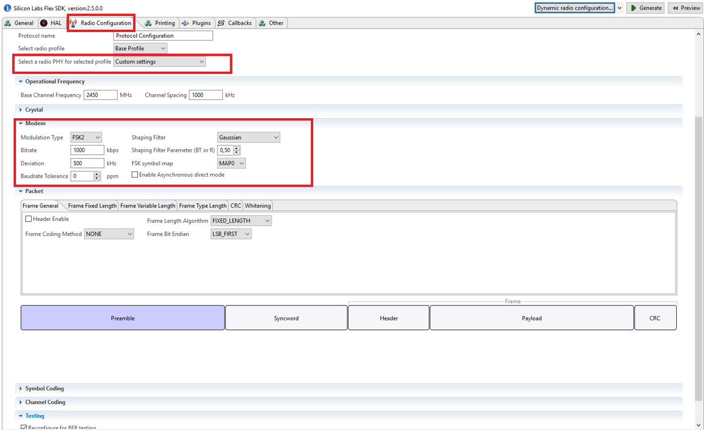
Task: Click the Printing tab icon
Action: (x=148, y=23)
